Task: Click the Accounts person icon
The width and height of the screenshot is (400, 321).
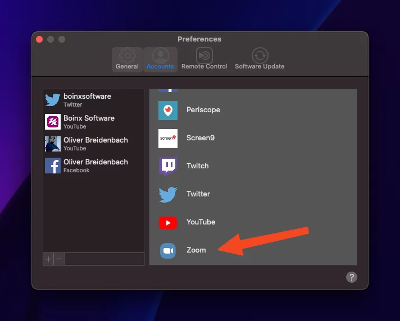Action: pos(161,56)
